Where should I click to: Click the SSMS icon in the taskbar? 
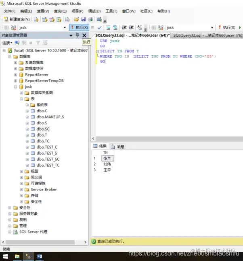click(x=28, y=256)
